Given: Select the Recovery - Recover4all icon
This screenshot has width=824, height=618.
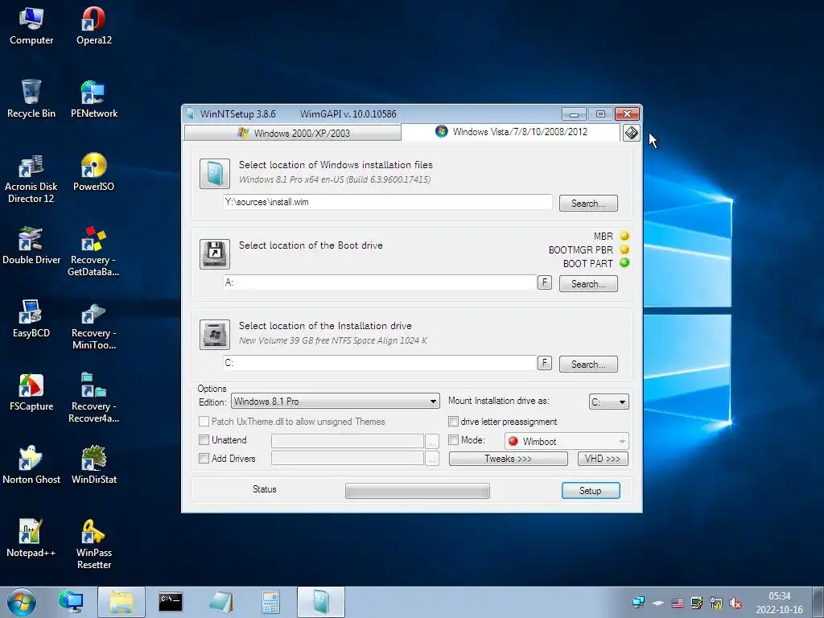Looking at the screenshot, I should 93,398.
